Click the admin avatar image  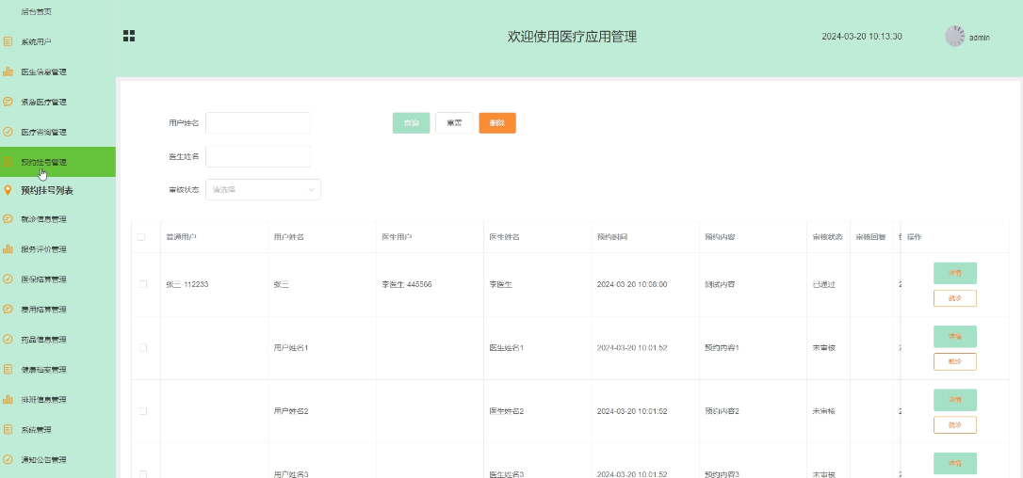(954, 37)
